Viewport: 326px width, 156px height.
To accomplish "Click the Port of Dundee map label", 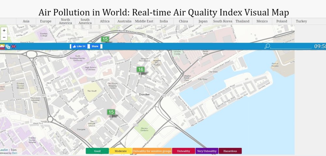I will (275, 65).
